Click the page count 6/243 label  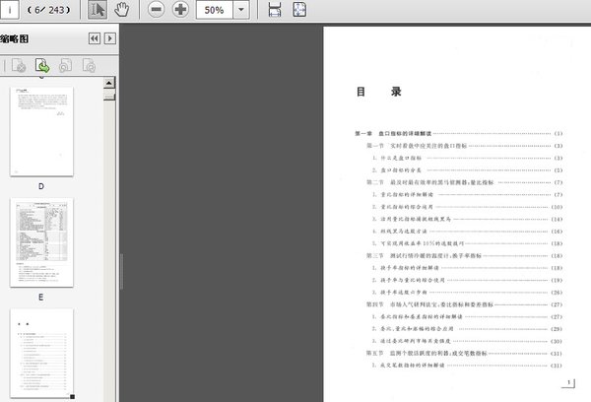pos(49,10)
